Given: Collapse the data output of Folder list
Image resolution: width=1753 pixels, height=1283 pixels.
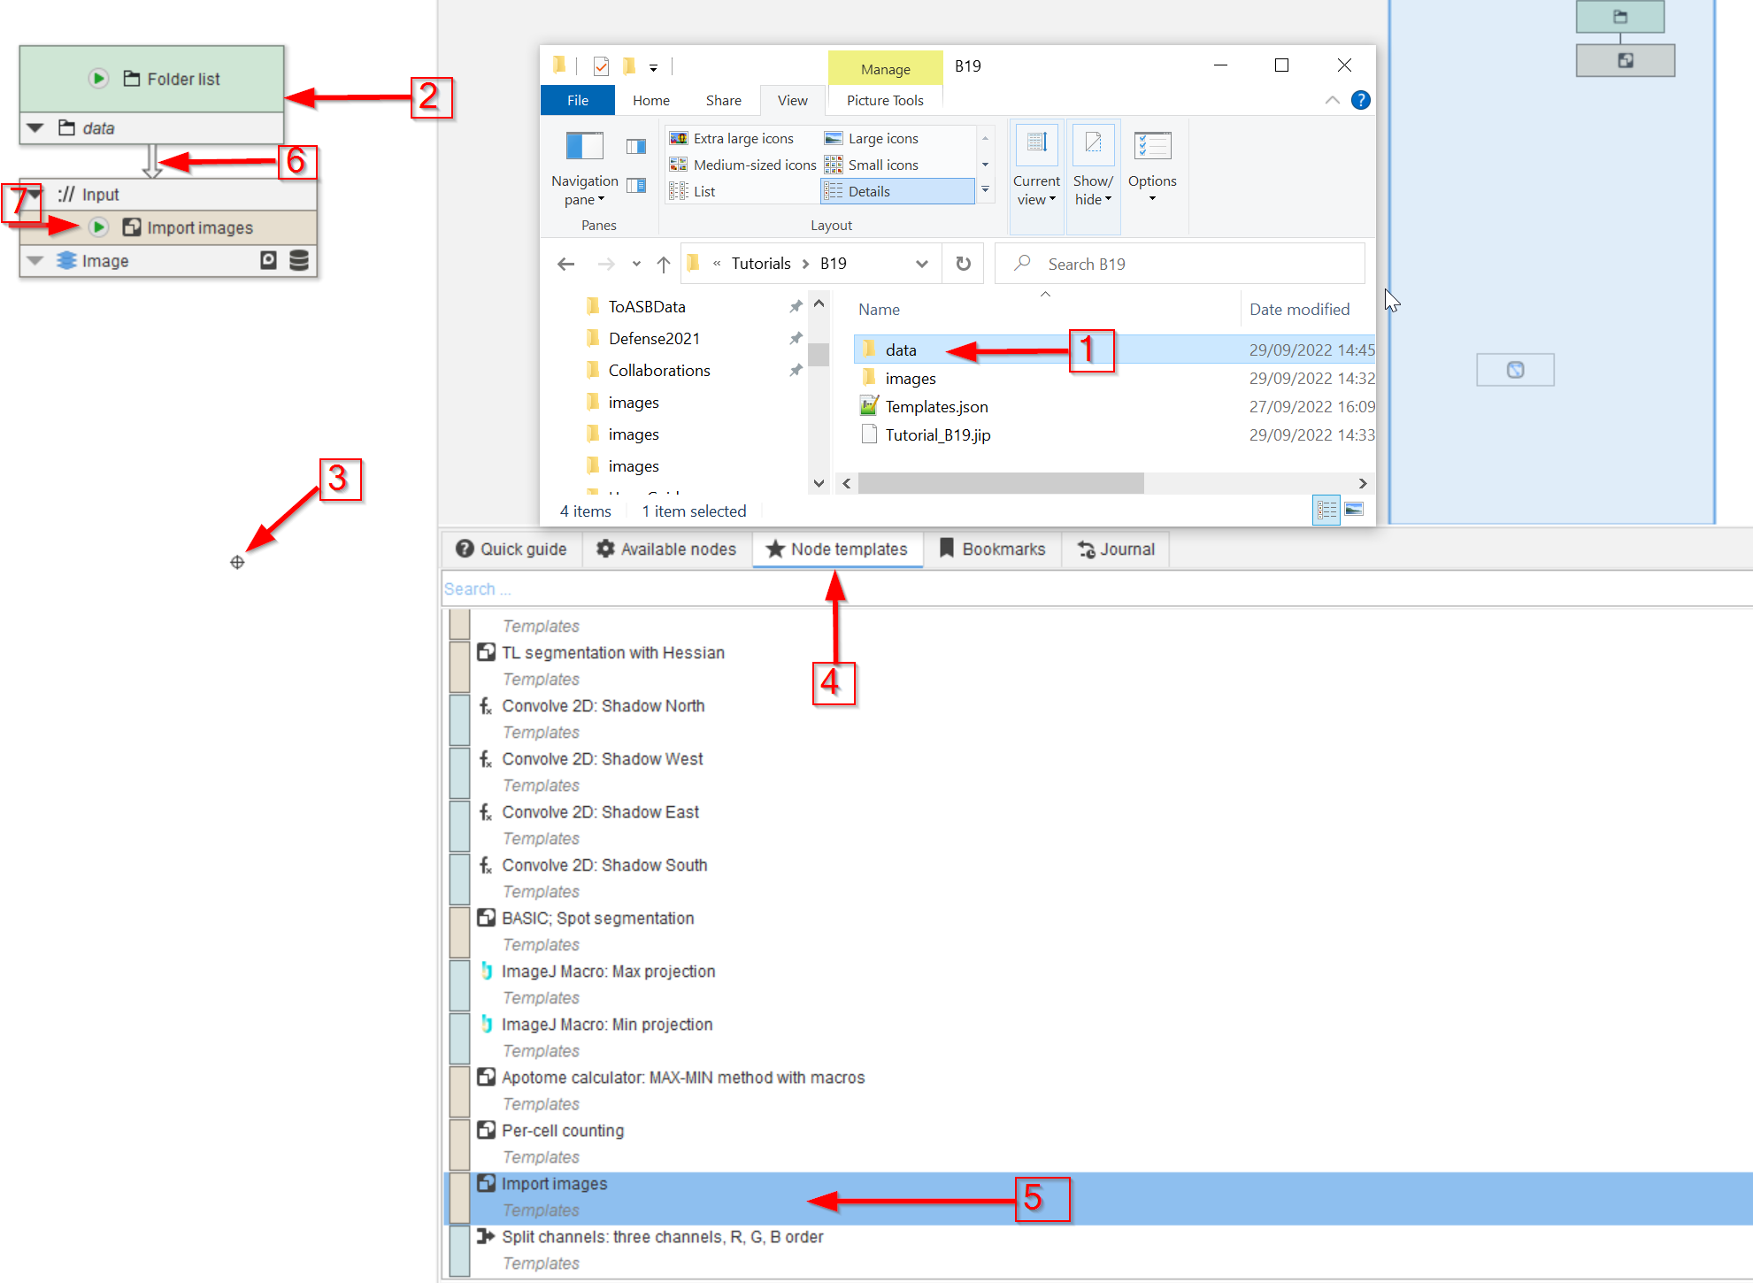Looking at the screenshot, I should click(35, 128).
